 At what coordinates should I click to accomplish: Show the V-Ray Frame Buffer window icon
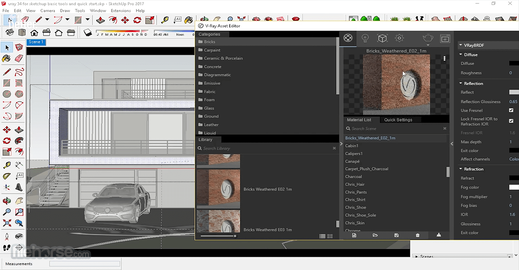pyautogui.click(x=445, y=38)
